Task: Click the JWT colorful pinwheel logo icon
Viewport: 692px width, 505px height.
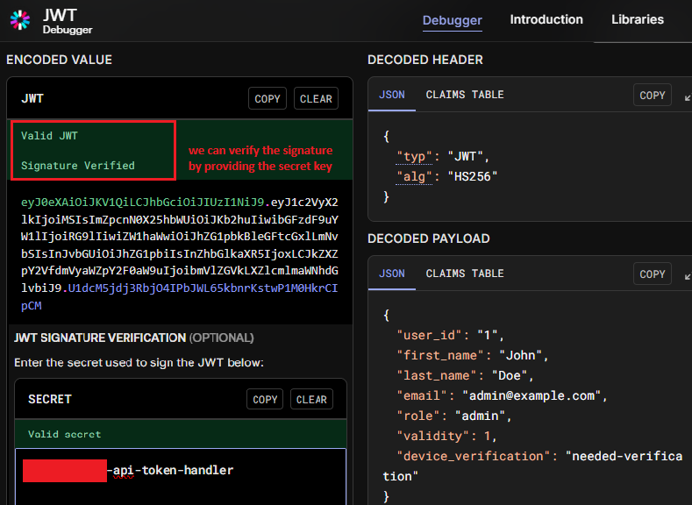Action: [20, 20]
